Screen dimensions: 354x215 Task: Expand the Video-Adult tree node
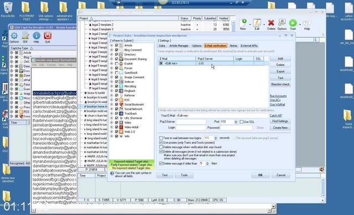pyautogui.click(x=112, y=127)
